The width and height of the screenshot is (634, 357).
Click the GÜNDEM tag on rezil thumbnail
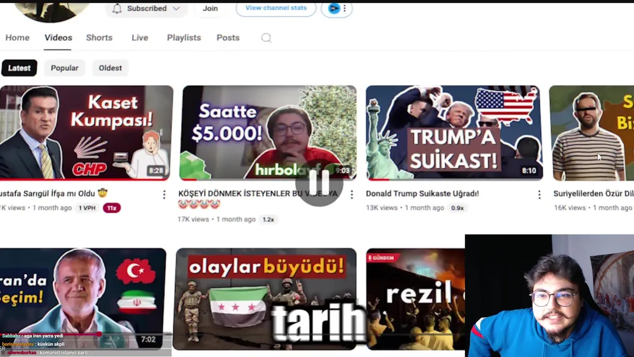[382, 258]
